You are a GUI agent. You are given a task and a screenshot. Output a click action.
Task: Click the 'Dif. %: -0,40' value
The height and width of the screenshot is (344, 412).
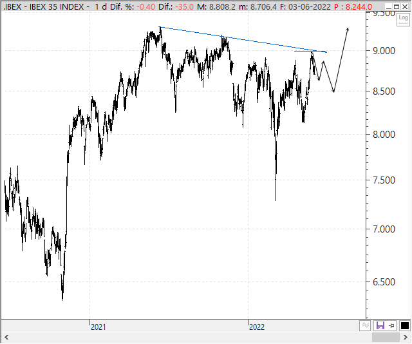[x=133, y=6]
